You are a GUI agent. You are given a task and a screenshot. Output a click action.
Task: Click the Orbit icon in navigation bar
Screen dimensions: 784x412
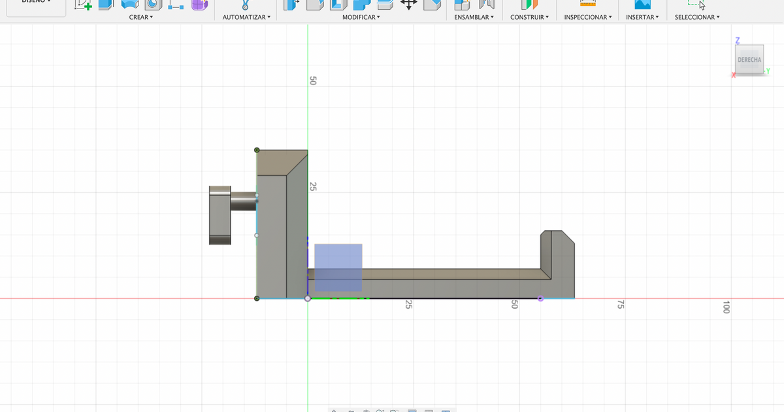335,411
